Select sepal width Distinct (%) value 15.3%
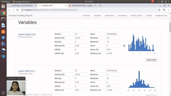The image size is (171, 96). 77,75
